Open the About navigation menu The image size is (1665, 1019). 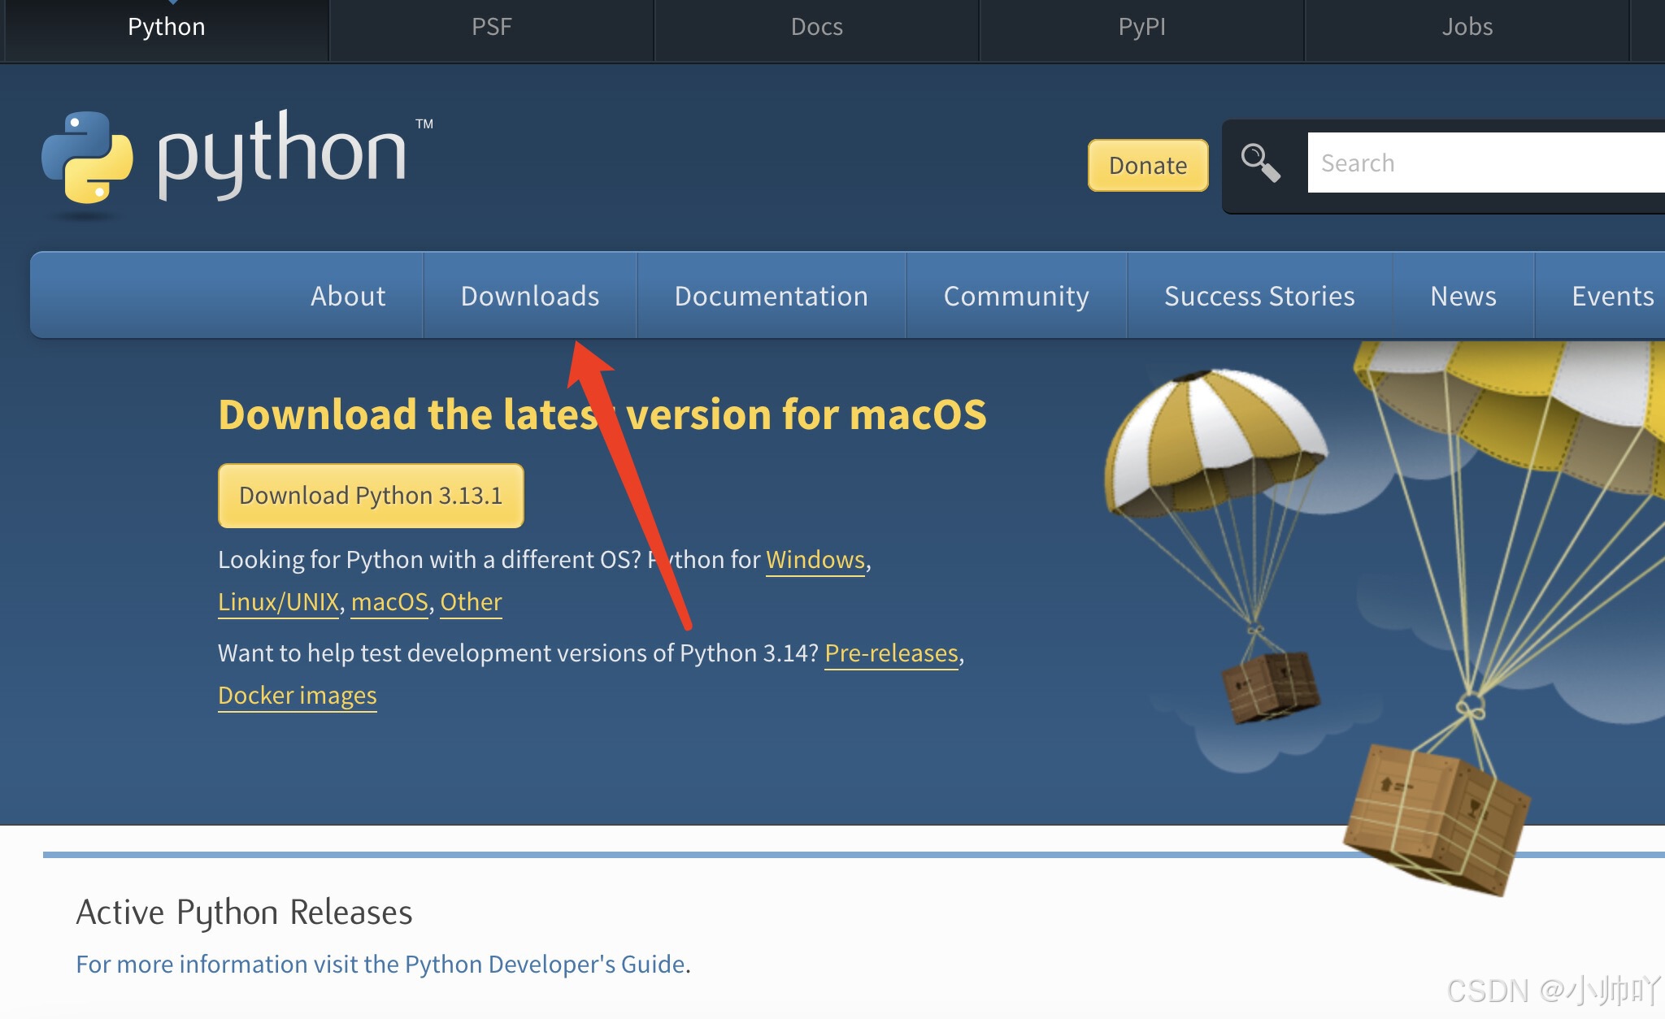tap(348, 296)
